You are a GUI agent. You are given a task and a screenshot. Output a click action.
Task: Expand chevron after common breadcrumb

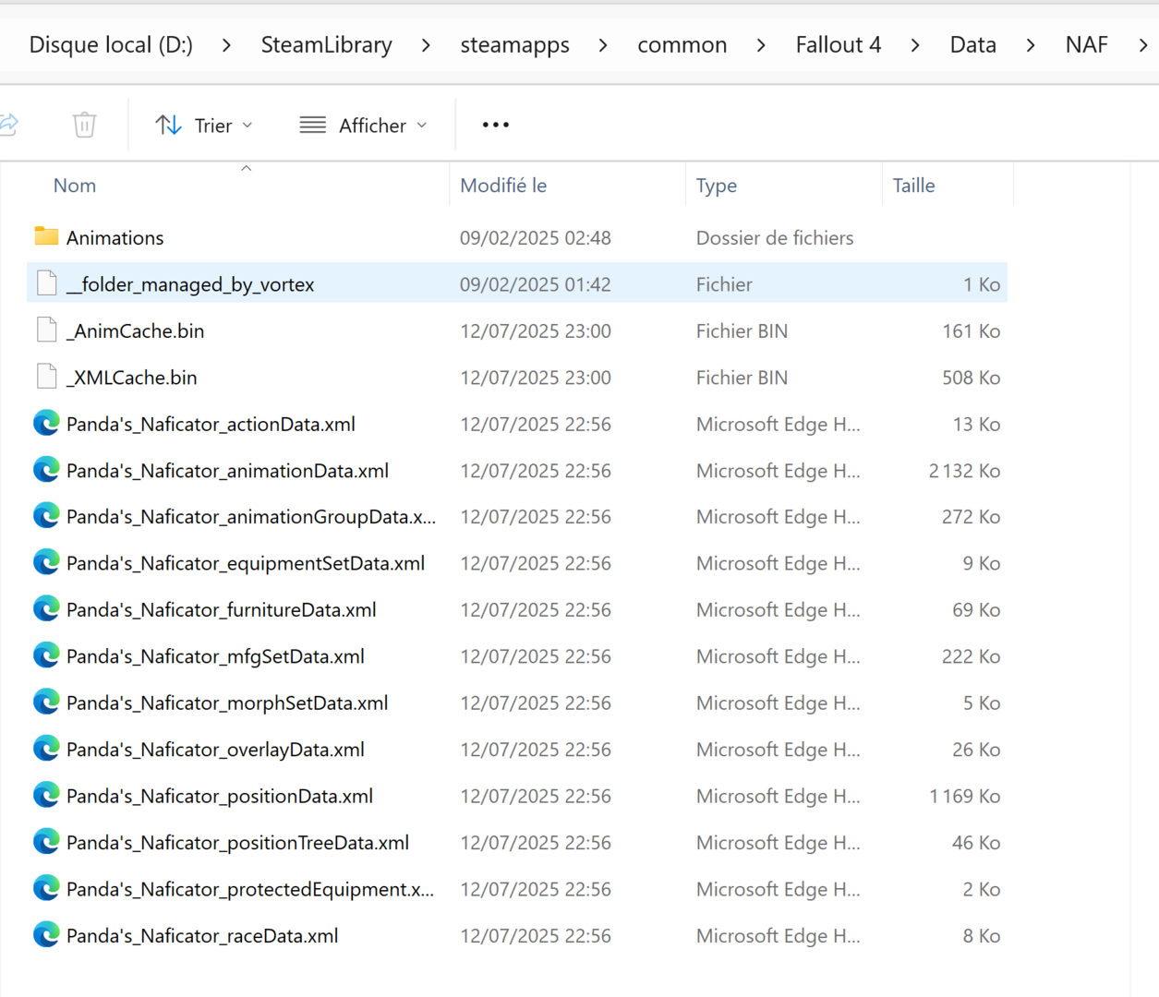click(761, 45)
